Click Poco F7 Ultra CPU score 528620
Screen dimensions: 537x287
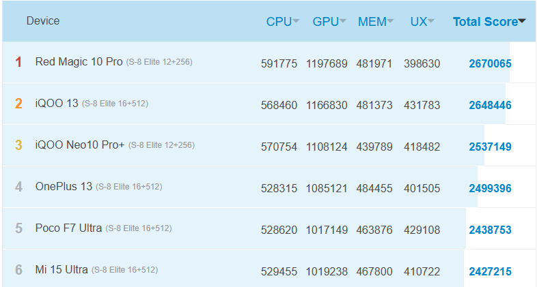[279, 230]
